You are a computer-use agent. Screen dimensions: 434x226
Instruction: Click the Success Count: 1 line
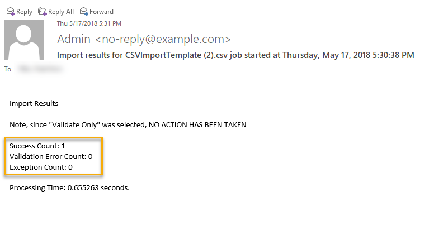point(37,146)
